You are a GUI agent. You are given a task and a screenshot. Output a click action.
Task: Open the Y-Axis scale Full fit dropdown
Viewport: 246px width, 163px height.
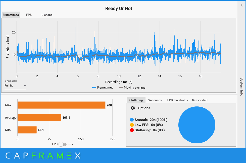(x=15, y=86)
